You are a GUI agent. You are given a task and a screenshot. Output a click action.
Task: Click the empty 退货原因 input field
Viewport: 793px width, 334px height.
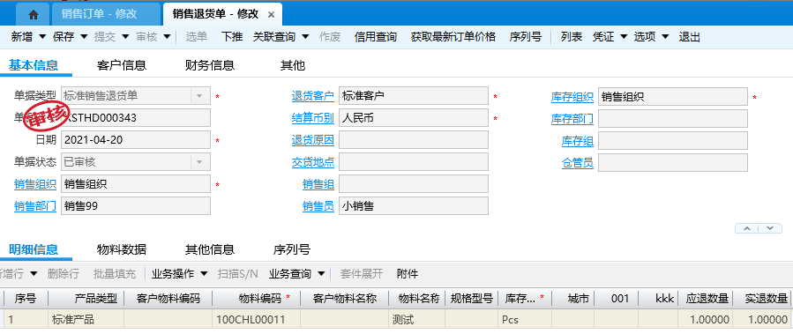point(414,140)
